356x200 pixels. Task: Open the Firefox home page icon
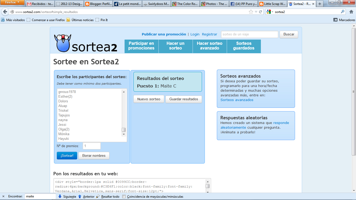(351, 12)
